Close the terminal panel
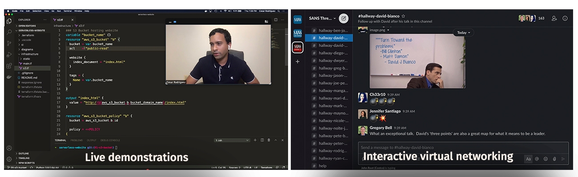The image size is (578, 177). pos(282,140)
